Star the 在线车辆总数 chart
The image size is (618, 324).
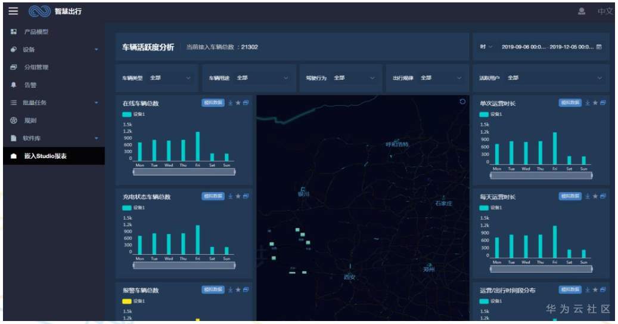238,103
